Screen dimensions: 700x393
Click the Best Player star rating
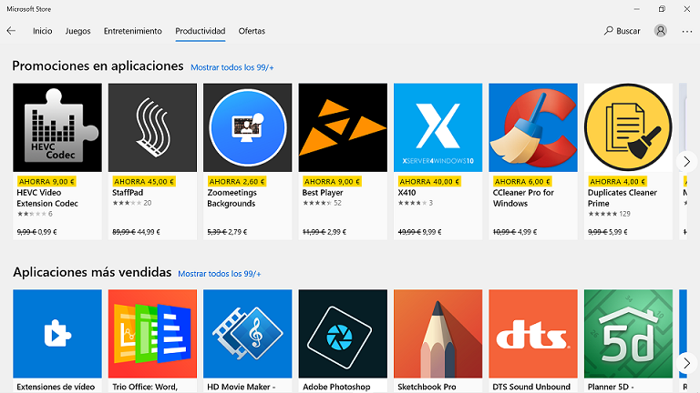[x=317, y=203]
